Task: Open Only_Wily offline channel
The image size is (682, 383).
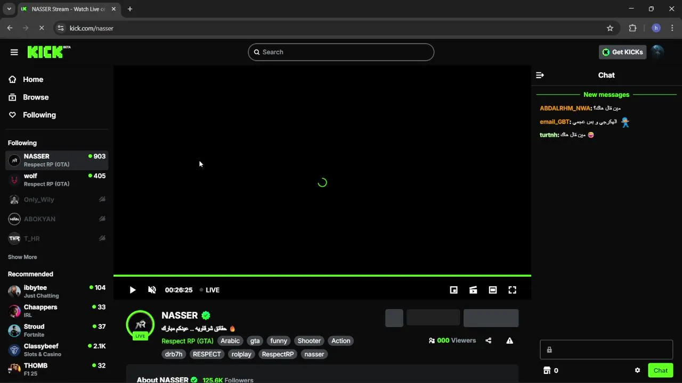Action: tap(57, 199)
